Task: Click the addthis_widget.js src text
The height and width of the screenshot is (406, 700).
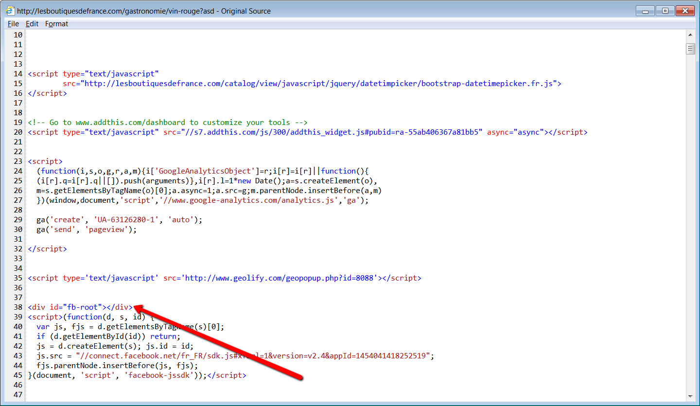Action: (323, 132)
